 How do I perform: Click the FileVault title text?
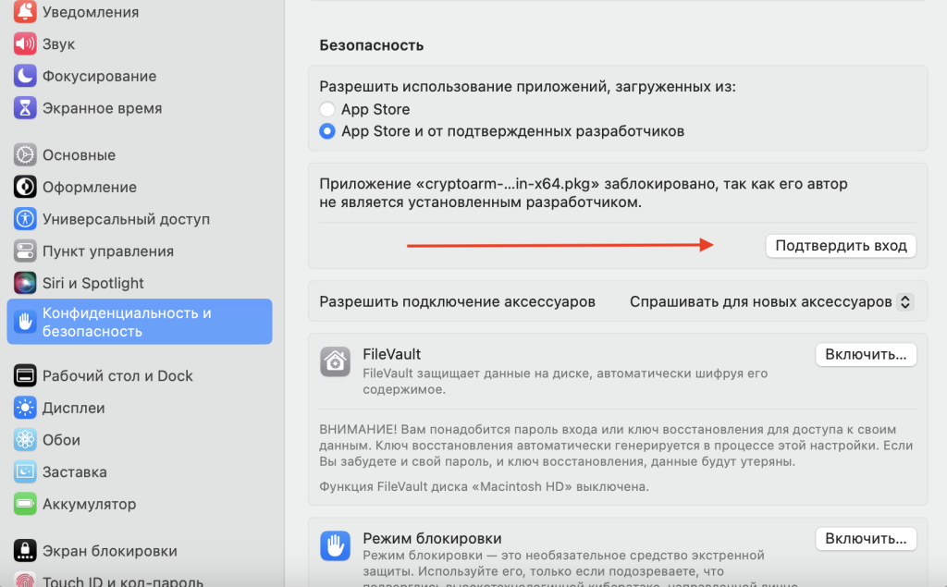pyautogui.click(x=391, y=354)
